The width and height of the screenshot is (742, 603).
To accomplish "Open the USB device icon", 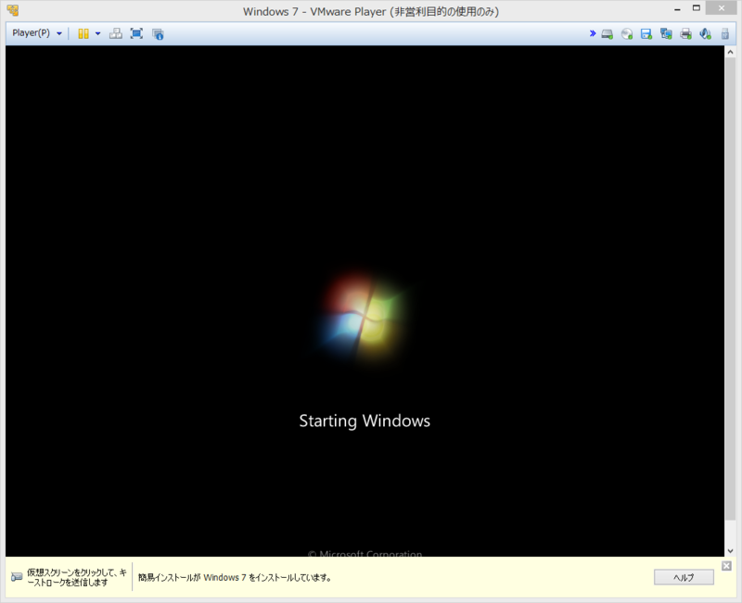I will 725,33.
